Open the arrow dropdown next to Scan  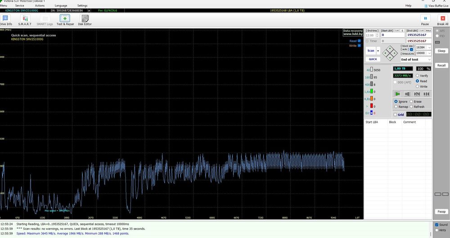point(378,51)
